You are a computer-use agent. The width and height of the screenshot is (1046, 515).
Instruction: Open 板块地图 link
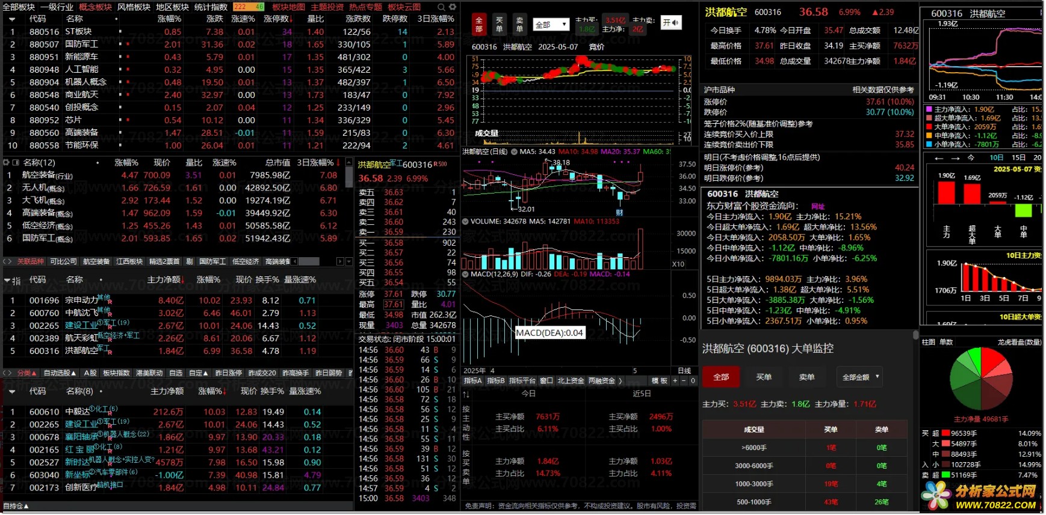288,7
